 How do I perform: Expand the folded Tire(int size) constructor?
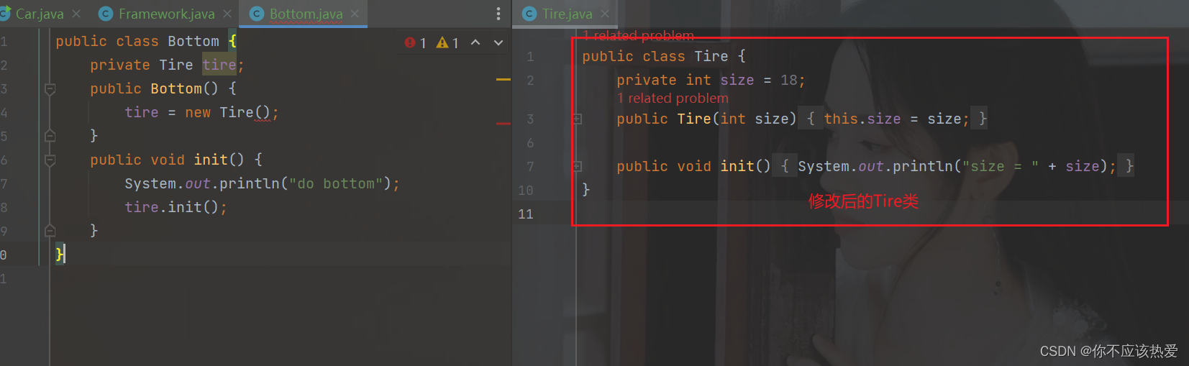click(x=577, y=119)
